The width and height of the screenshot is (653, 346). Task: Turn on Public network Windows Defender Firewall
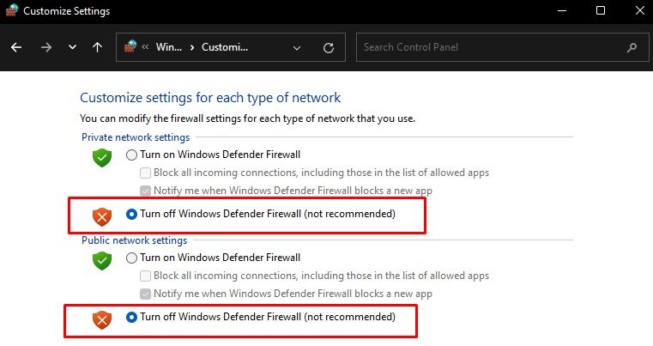coord(131,258)
